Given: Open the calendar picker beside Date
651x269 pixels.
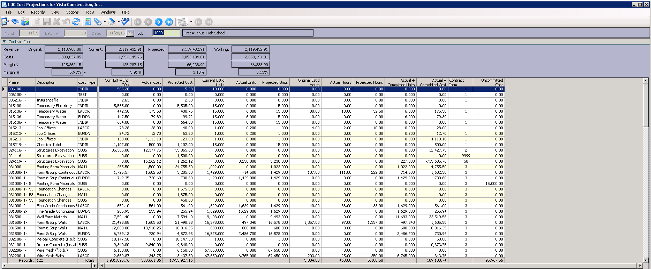Looking at the screenshot, I should pos(130,33).
